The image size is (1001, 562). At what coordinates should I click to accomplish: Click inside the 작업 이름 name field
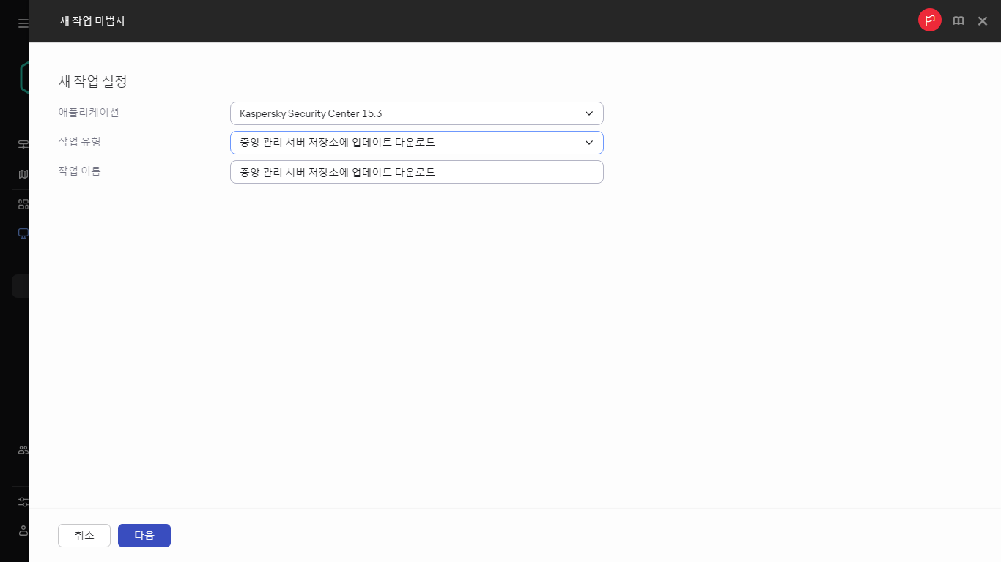coord(416,171)
